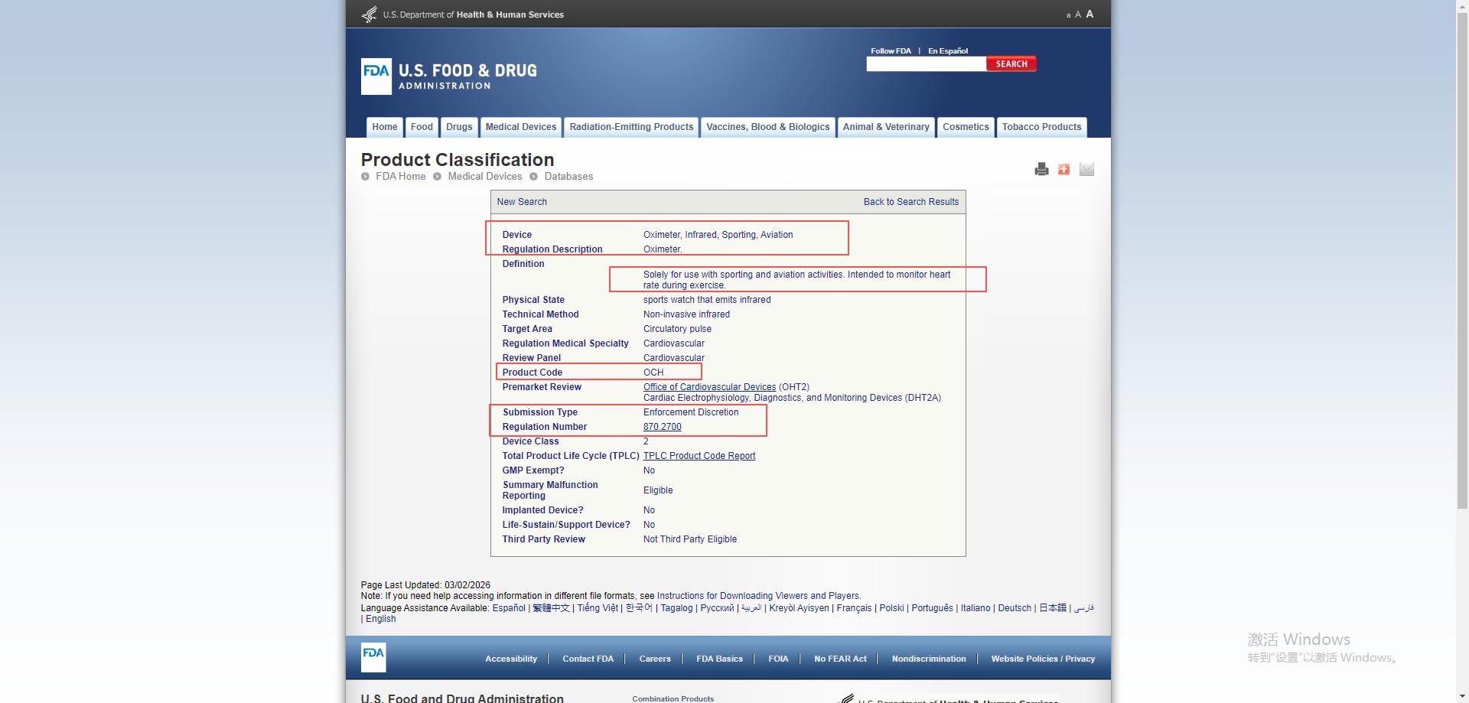Image resolution: width=1469 pixels, height=703 pixels.
Task: Click the Databases breadcrumb
Action: tap(568, 177)
